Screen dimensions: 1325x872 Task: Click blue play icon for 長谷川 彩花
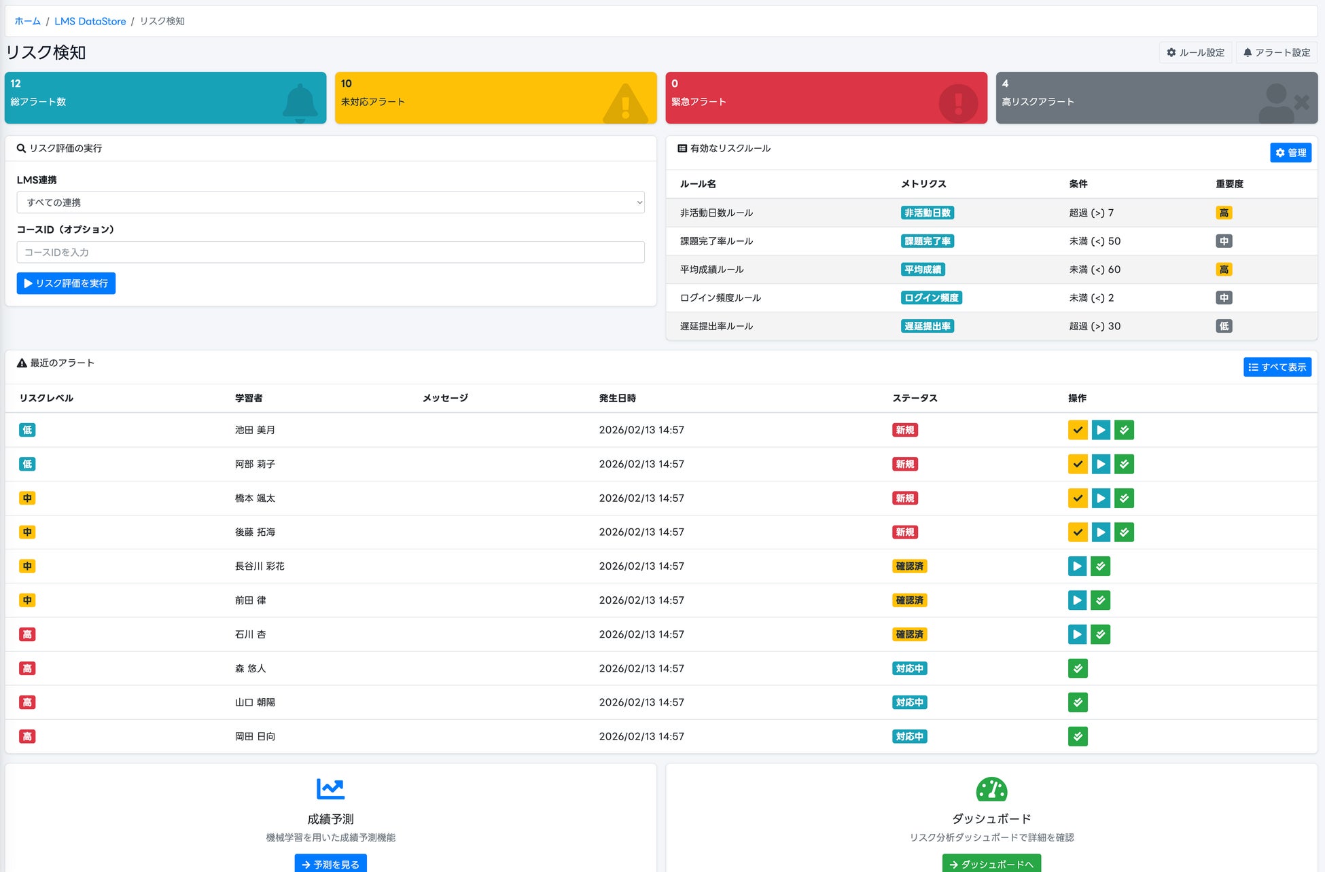click(1077, 566)
